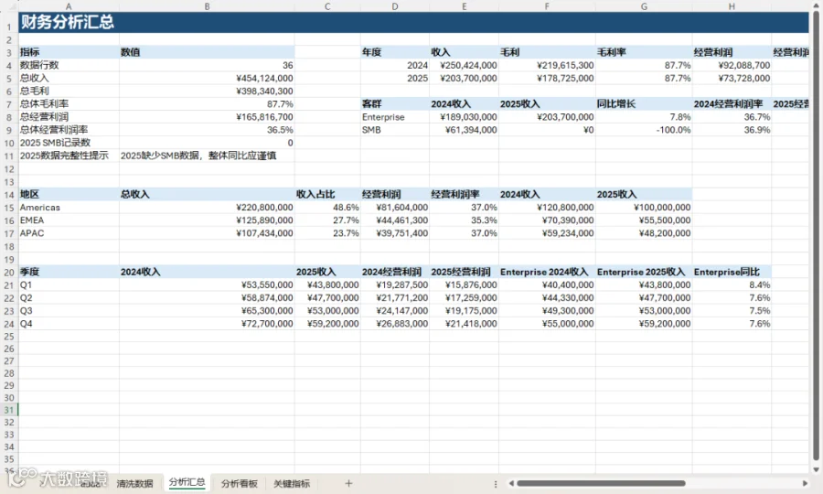
Task: Select column B header
Action: (207, 6)
